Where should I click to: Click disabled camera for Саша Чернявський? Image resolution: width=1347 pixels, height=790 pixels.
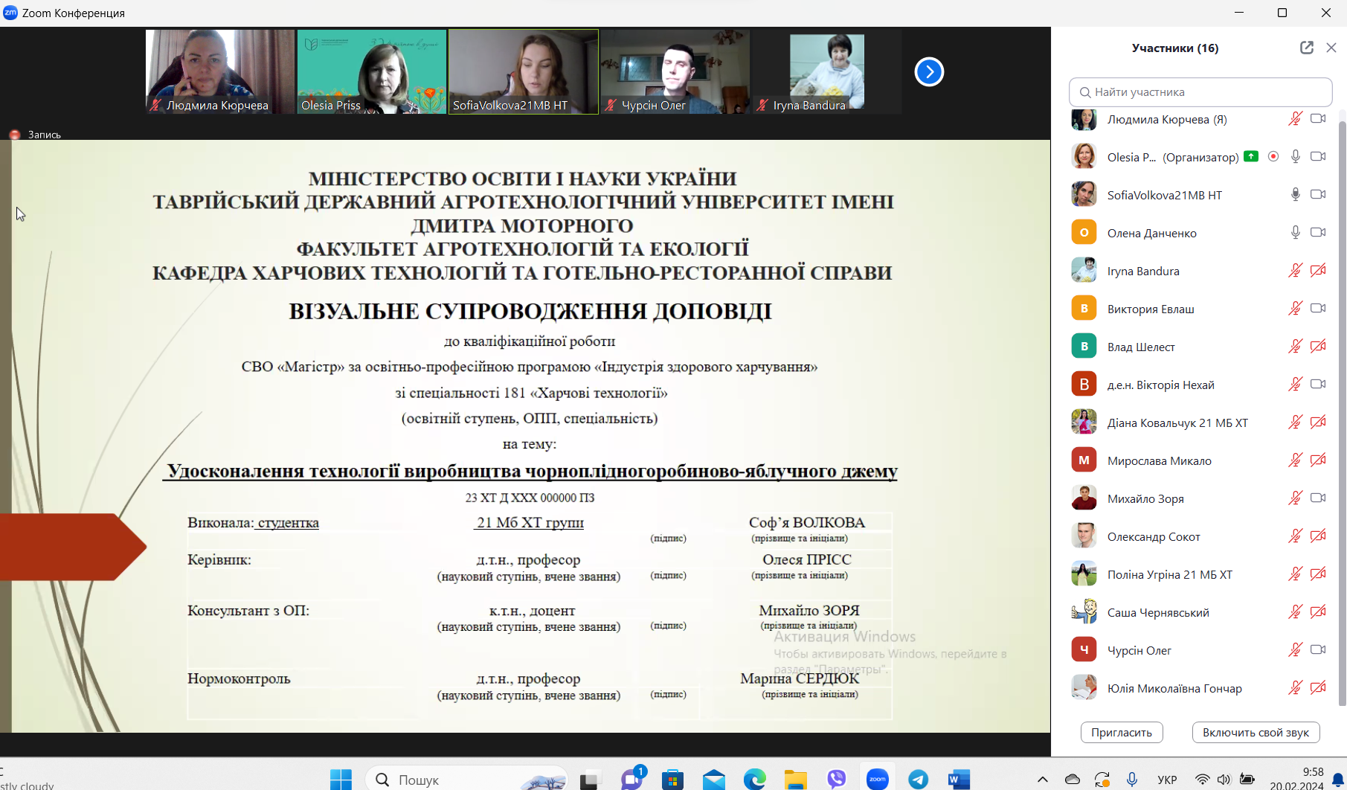(x=1318, y=612)
